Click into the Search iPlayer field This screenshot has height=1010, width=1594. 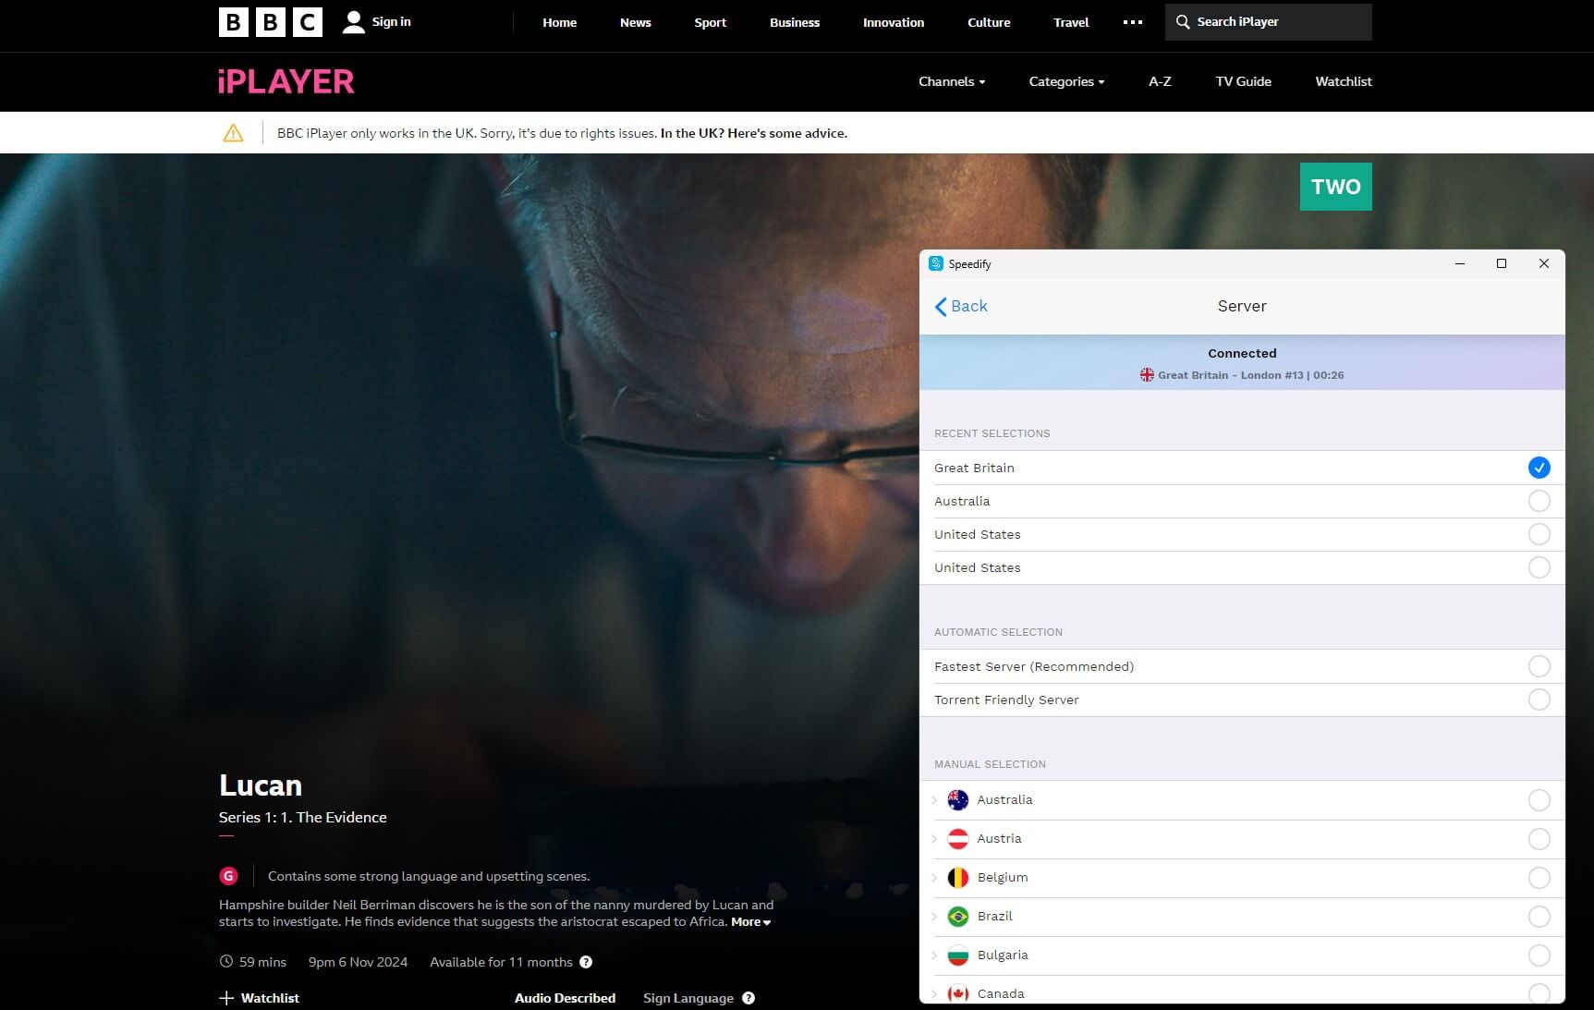pyautogui.click(x=1269, y=22)
